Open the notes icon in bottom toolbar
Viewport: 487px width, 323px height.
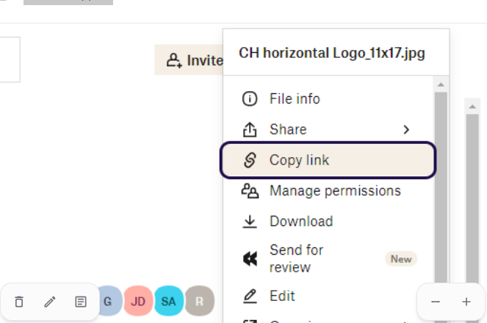pos(81,302)
